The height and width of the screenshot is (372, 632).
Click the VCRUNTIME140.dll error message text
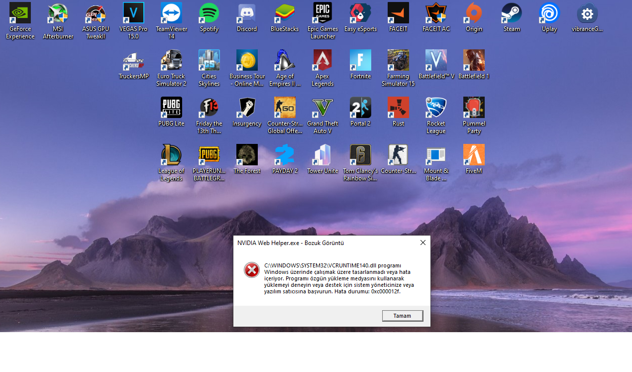pos(339,278)
